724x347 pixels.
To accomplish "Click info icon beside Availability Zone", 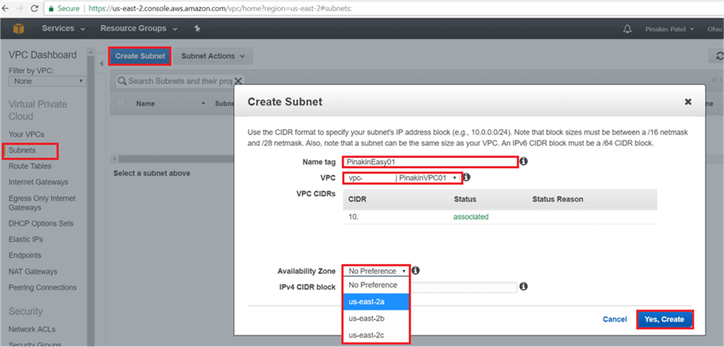I will [x=415, y=271].
